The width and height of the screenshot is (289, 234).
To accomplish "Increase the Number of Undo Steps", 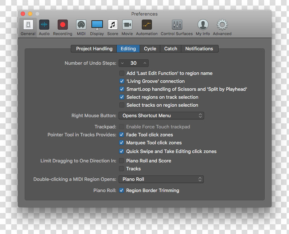I will click(145, 63).
